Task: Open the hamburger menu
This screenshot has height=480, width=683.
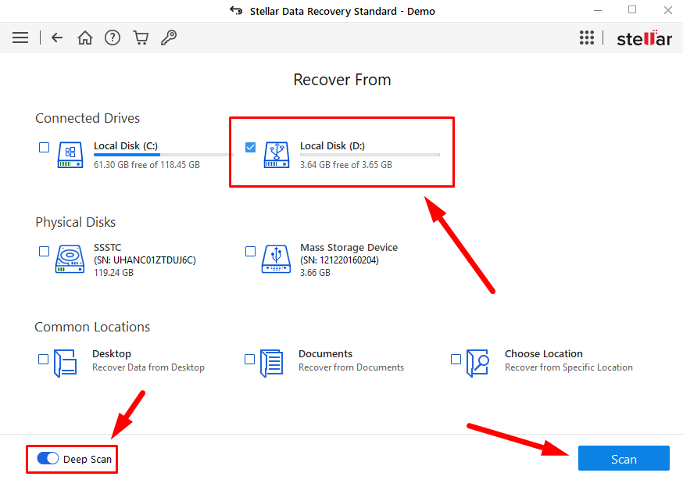Action: [20, 38]
